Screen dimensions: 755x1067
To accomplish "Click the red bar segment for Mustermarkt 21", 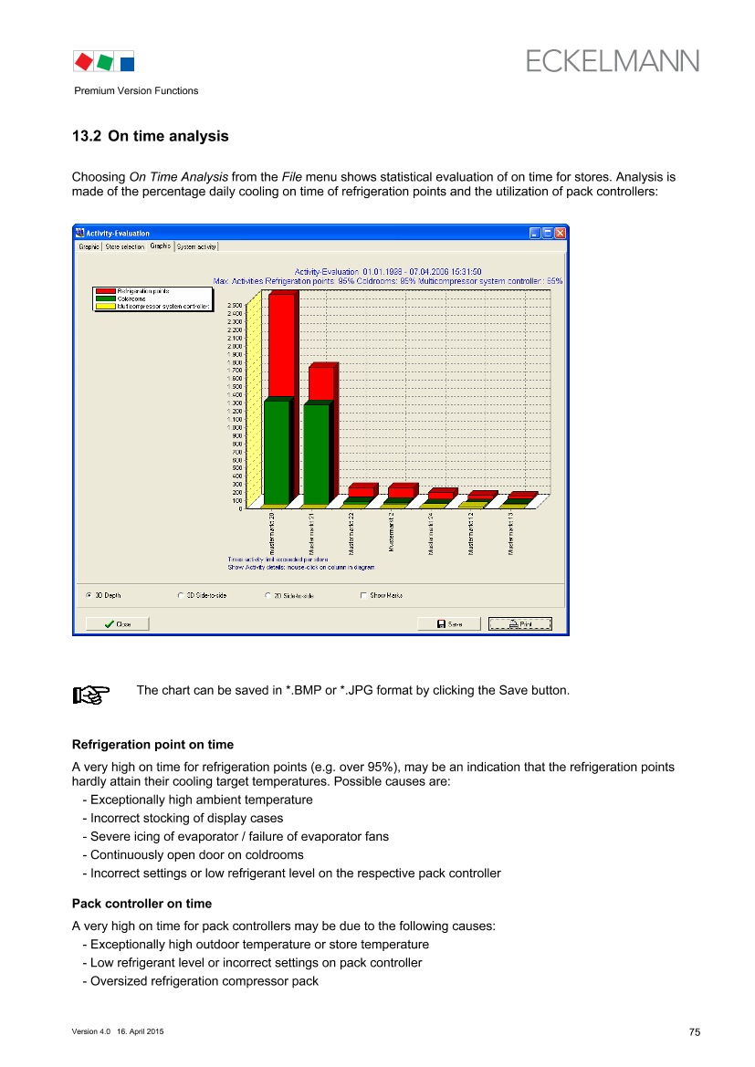I will (x=320, y=384).
